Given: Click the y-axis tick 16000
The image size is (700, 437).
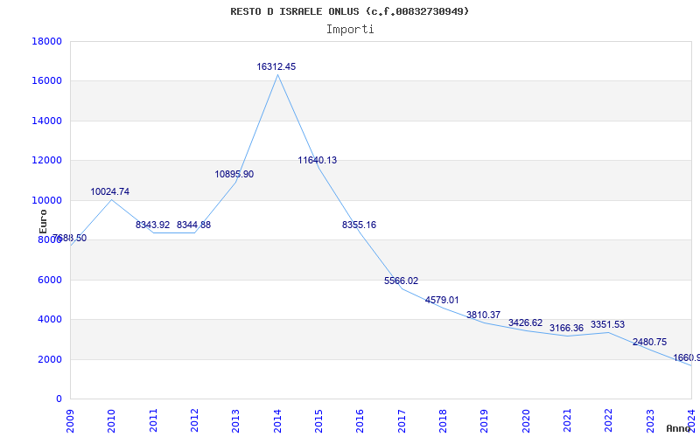Looking at the screenshot, I should tap(47, 81).
